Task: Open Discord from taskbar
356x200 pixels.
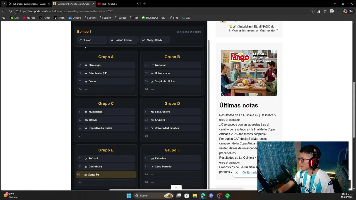Action: click(211, 196)
